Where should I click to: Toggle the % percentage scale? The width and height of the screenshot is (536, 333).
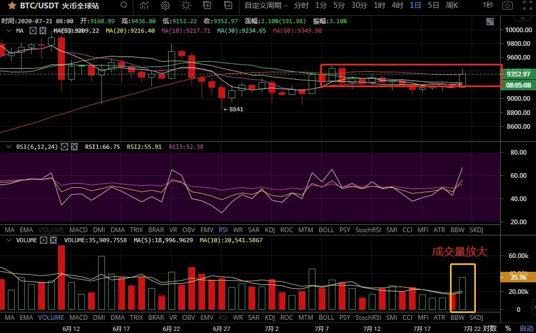[508, 329]
